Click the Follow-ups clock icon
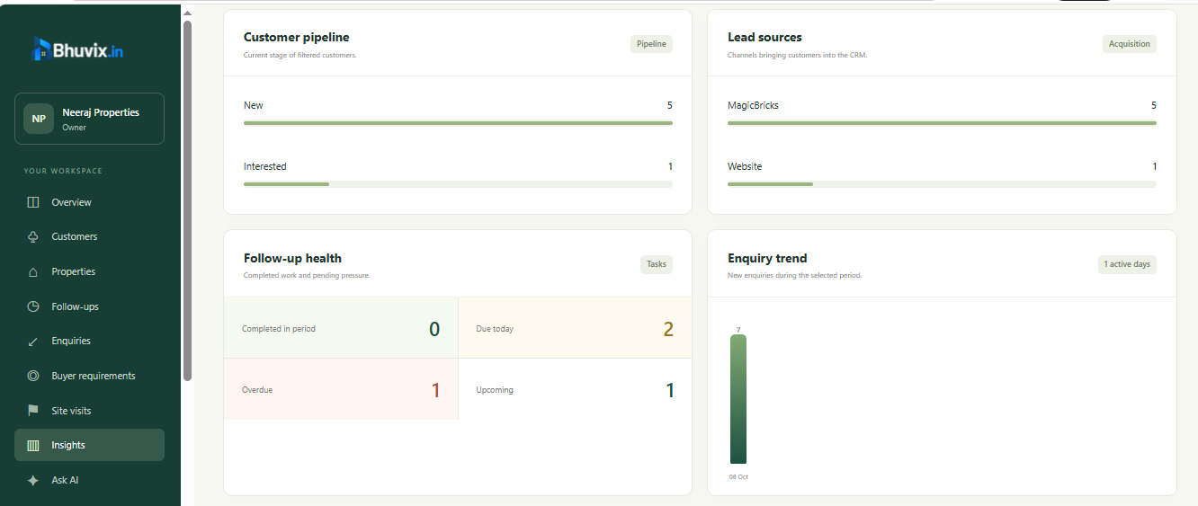Image resolution: width=1198 pixels, height=506 pixels. coord(33,306)
